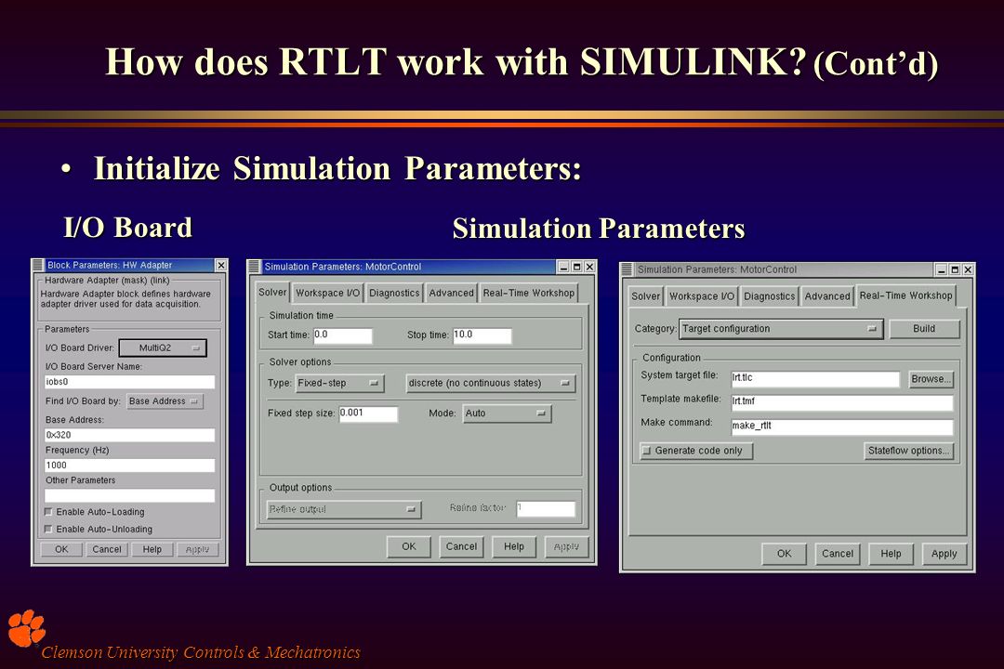Enable the Auto-Loading checkbox

tap(48, 512)
